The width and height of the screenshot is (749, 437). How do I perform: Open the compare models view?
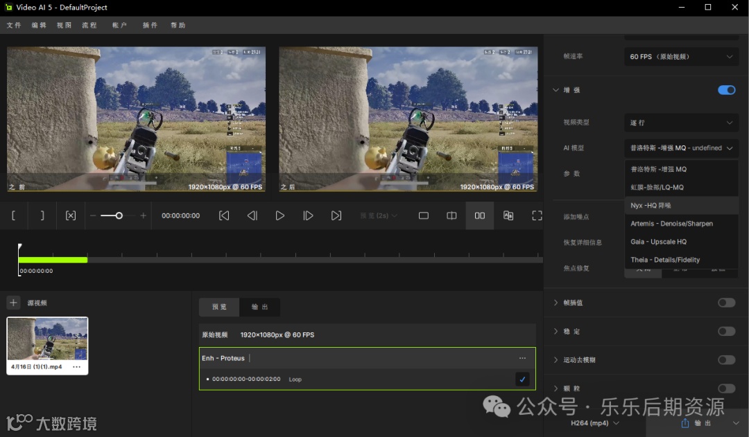coord(508,215)
